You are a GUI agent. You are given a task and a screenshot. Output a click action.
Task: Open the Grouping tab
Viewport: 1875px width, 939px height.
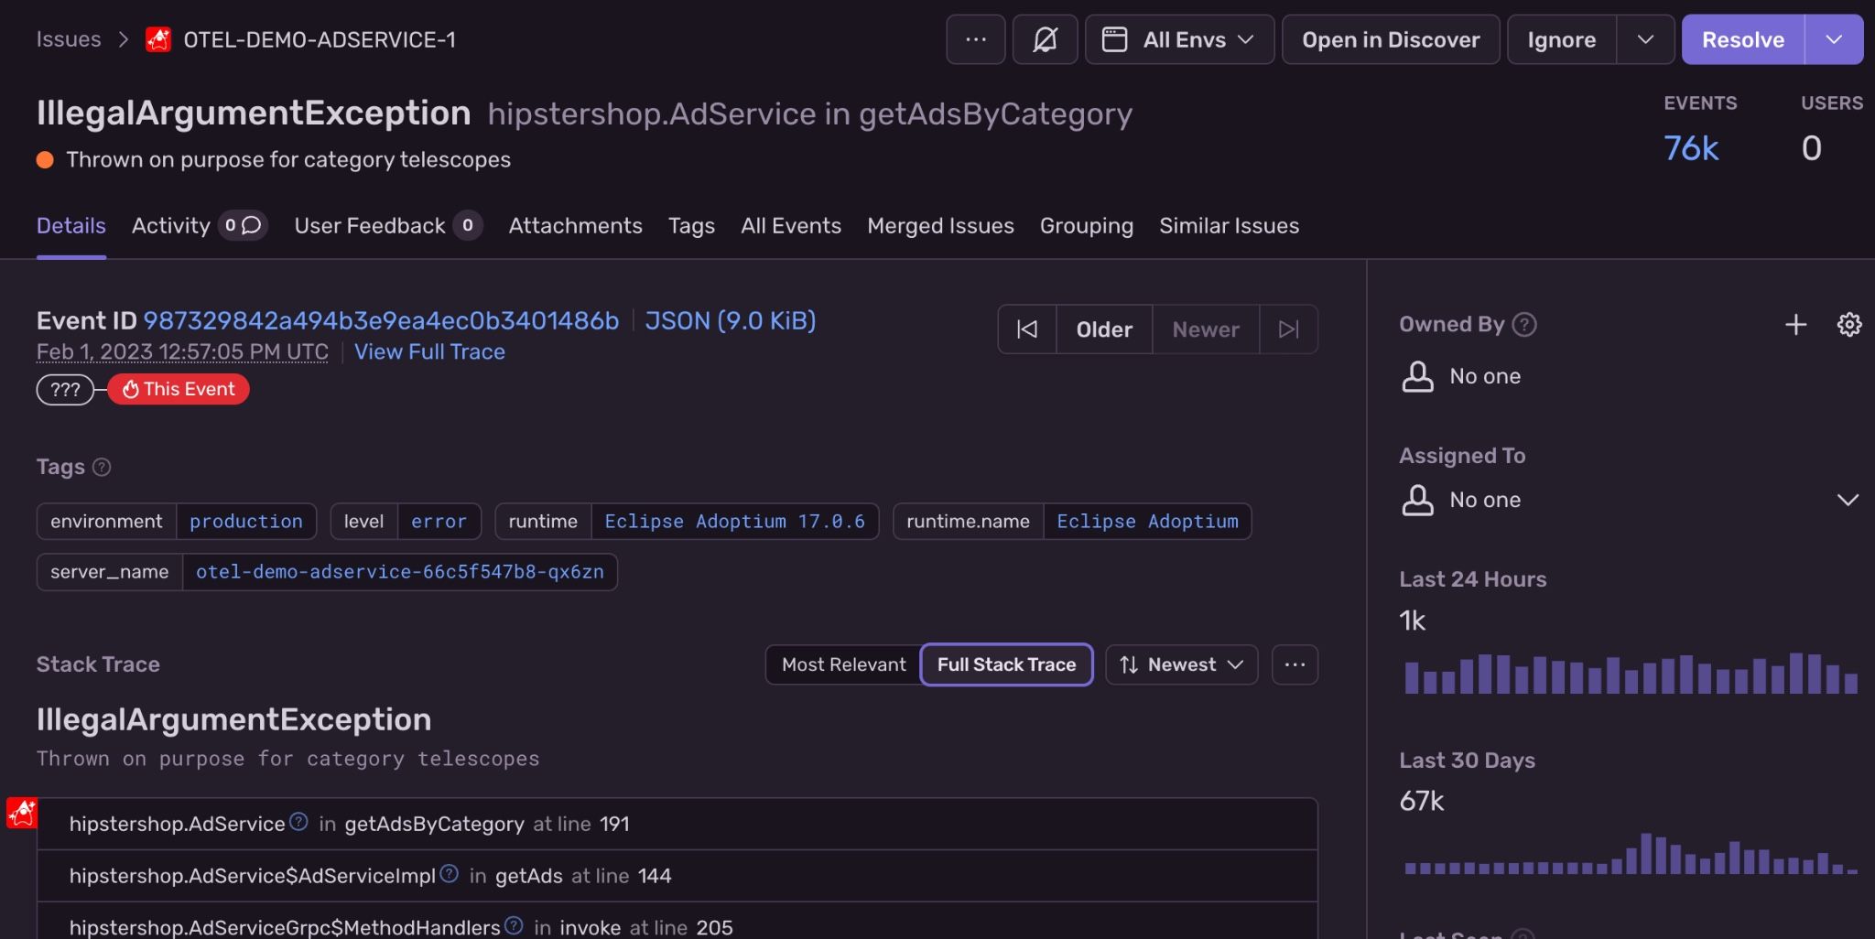click(1087, 225)
